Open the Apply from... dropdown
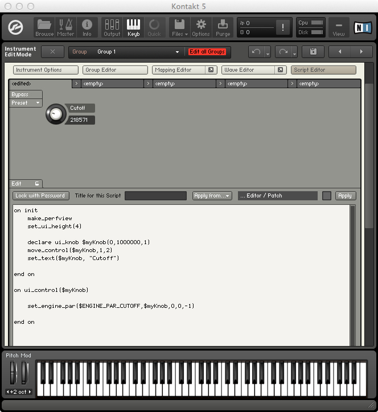 [x=212, y=196]
